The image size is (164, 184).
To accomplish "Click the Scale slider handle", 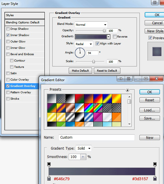I will point(94,62).
